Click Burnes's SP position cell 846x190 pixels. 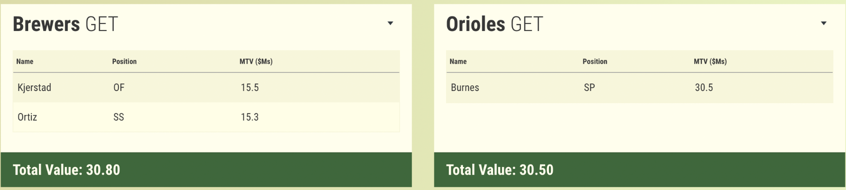pyautogui.click(x=589, y=88)
